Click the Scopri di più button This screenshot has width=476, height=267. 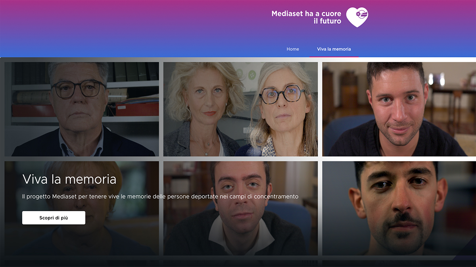[x=54, y=218]
